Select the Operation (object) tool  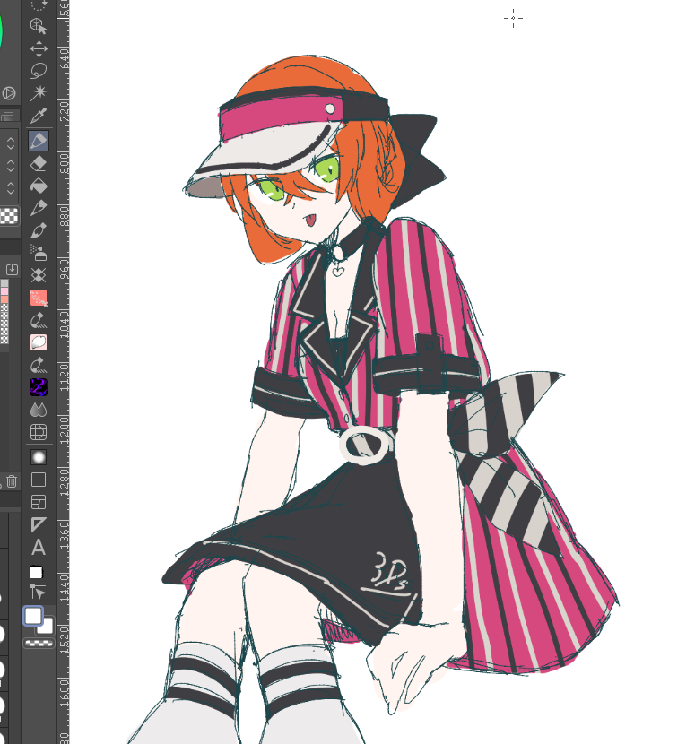[x=39, y=26]
